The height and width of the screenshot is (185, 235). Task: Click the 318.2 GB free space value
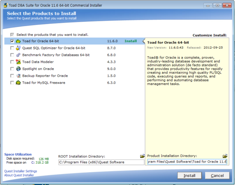[x=42, y=162]
